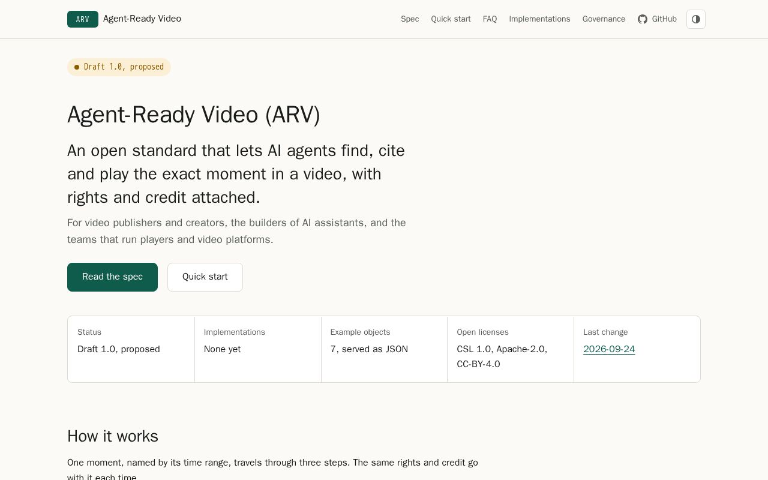Open the Spec nav link

tap(410, 19)
